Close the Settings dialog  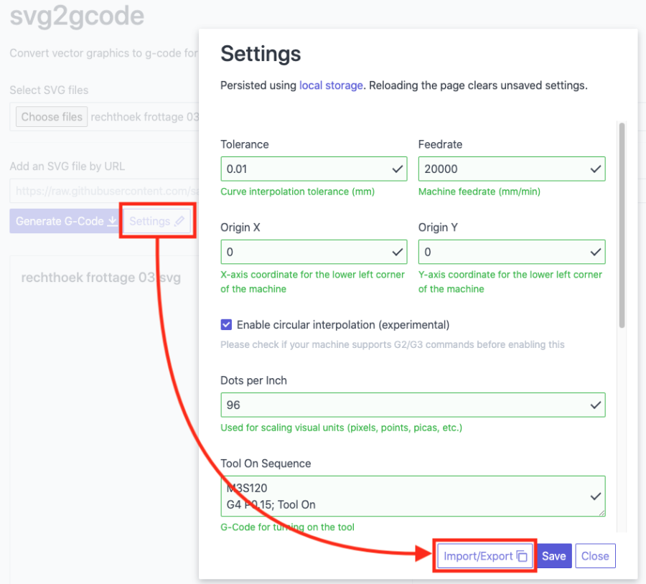(595, 555)
